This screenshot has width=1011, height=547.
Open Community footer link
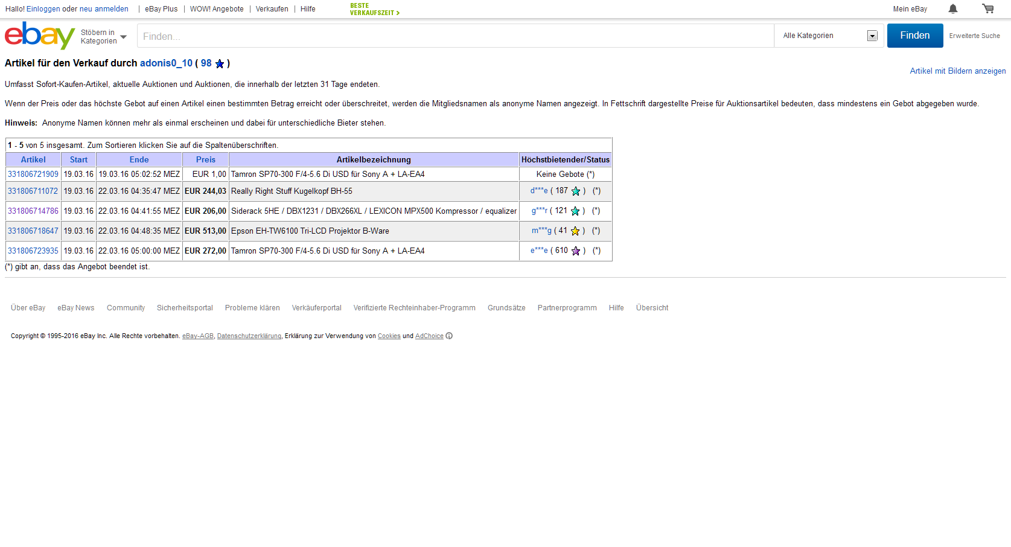click(x=126, y=308)
